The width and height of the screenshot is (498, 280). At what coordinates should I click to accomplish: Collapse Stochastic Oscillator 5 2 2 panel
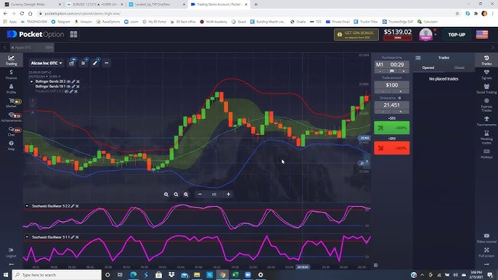pos(27,206)
